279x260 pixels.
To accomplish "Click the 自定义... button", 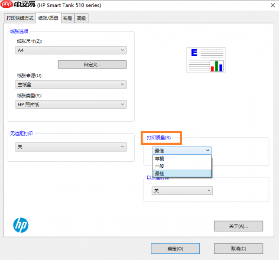I will [92, 65].
